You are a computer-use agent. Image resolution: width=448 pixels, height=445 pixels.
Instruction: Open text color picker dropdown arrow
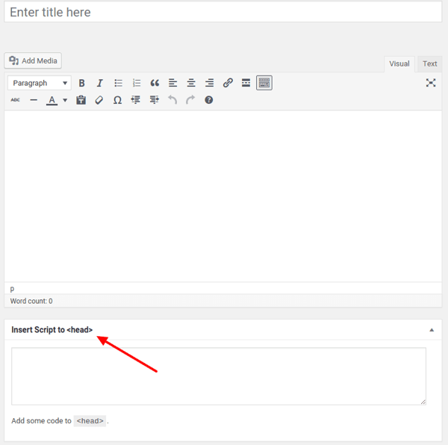[x=65, y=100]
